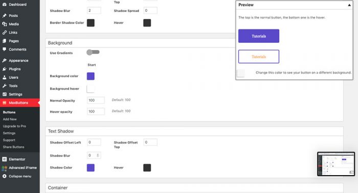Image resolution: width=358 pixels, height=193 pixels.
Task: Open the Media library icon
Action: (4, 24)
